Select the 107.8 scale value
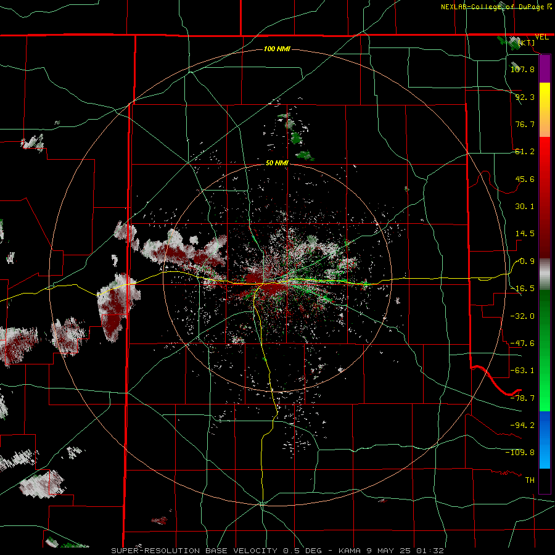This screenshot has height=555, width=555. pos(522,69)
